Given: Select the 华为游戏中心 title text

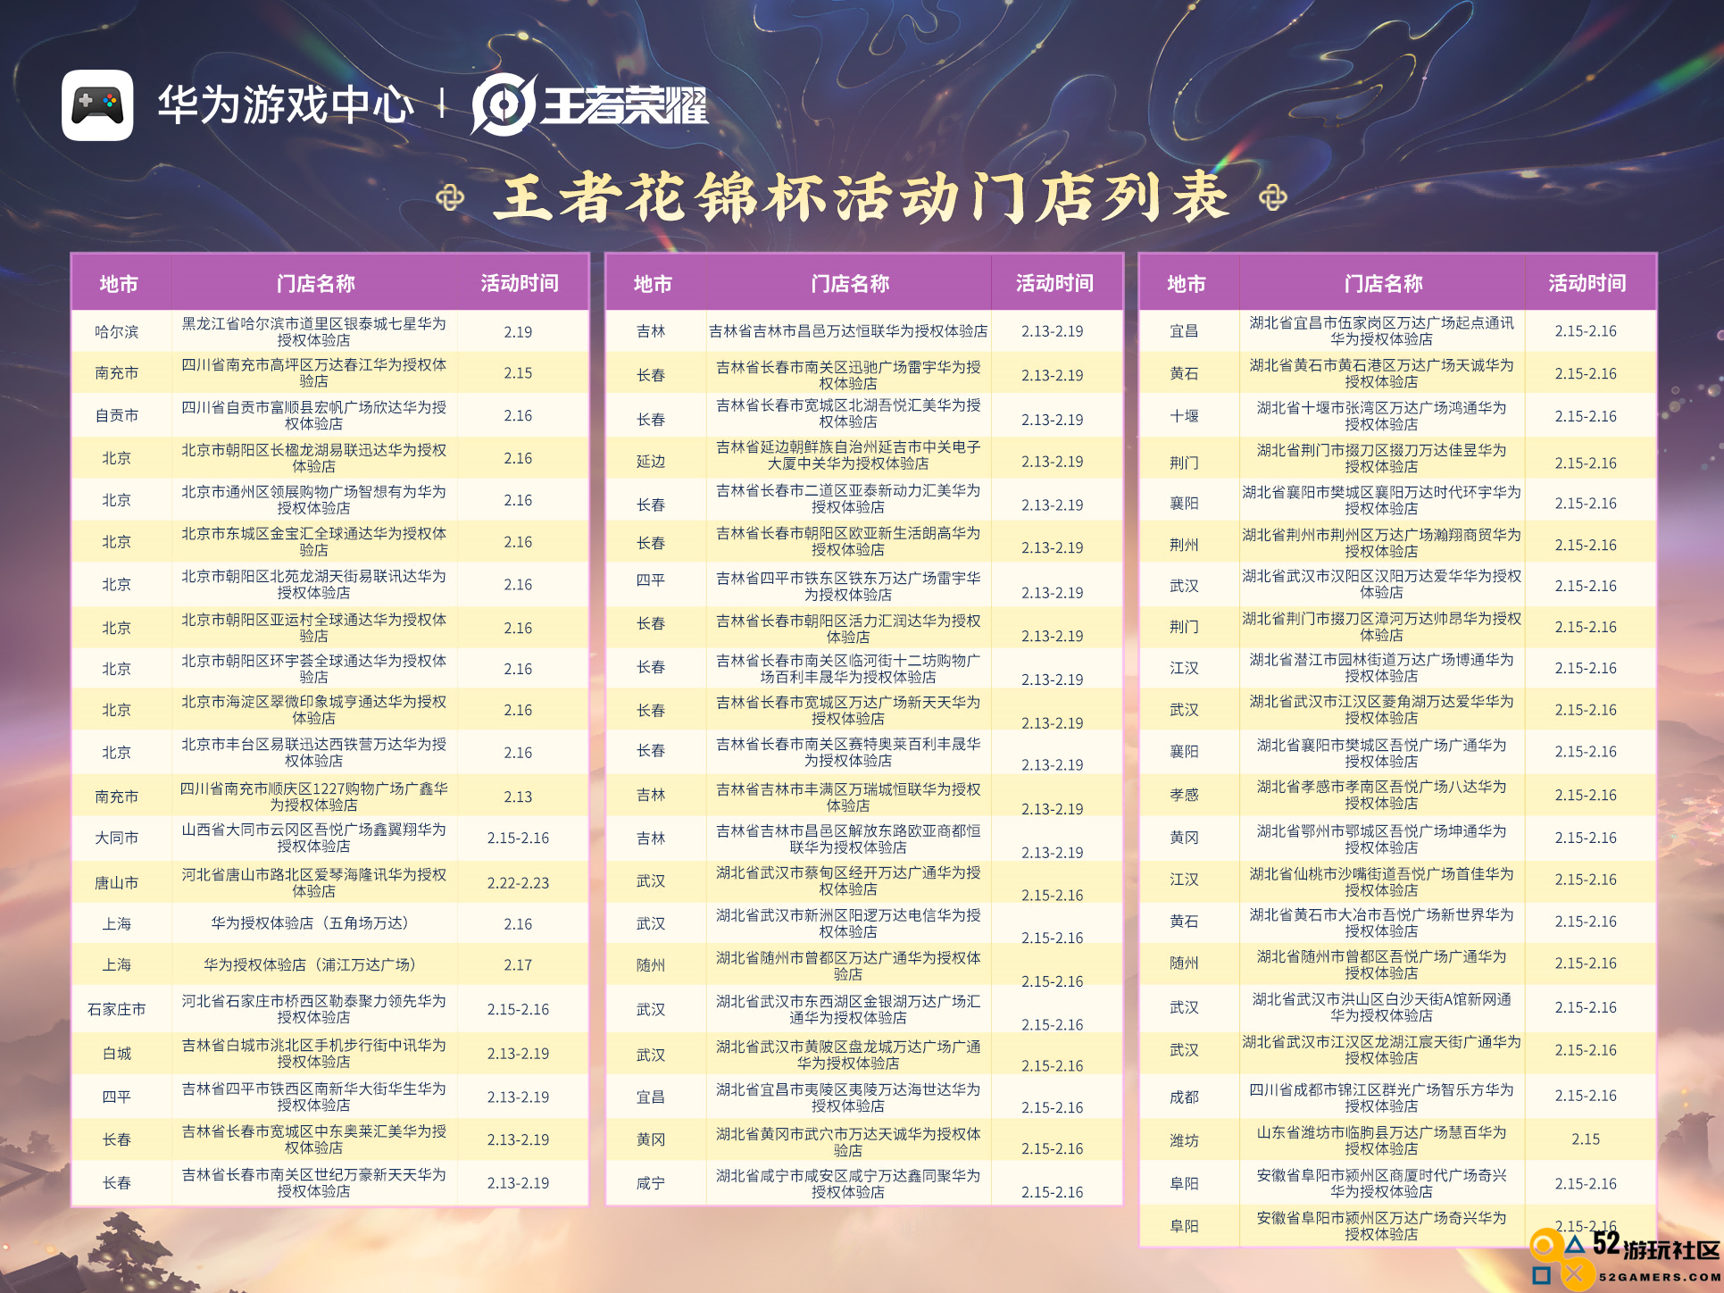Looking at the screenshot, I should click(286, 105).
